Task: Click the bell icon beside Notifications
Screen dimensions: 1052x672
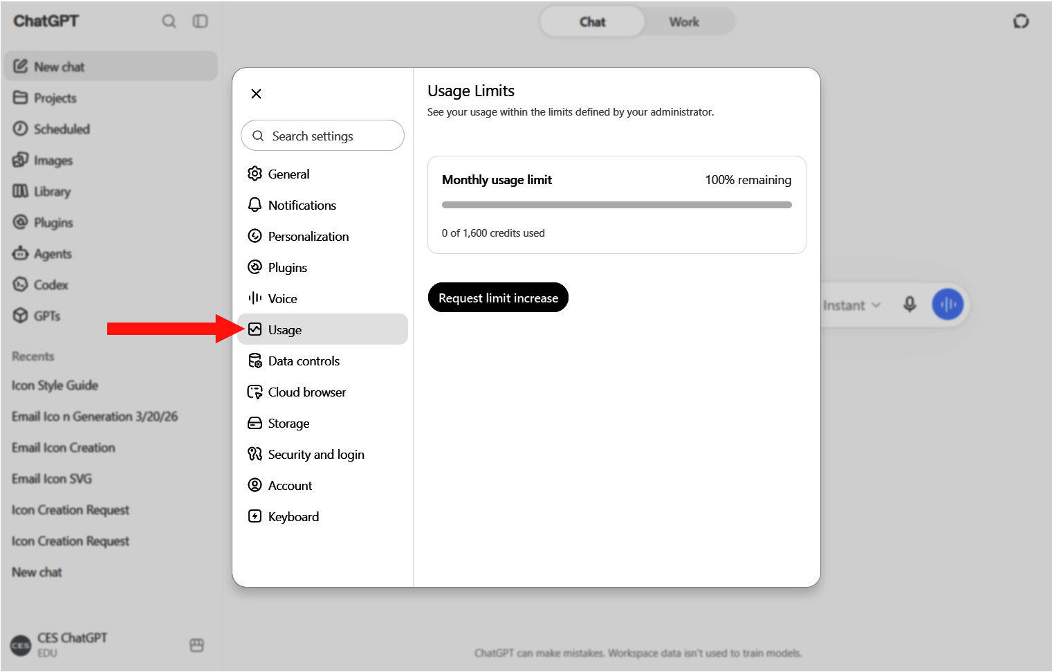Action: (x=255, y=205)
